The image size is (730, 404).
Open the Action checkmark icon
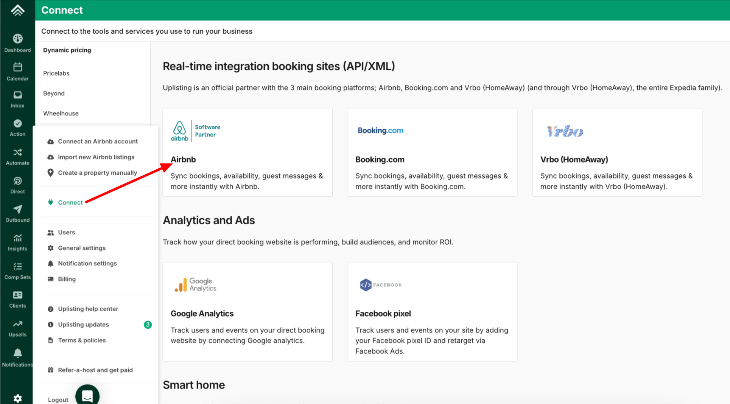pos(17,123)
